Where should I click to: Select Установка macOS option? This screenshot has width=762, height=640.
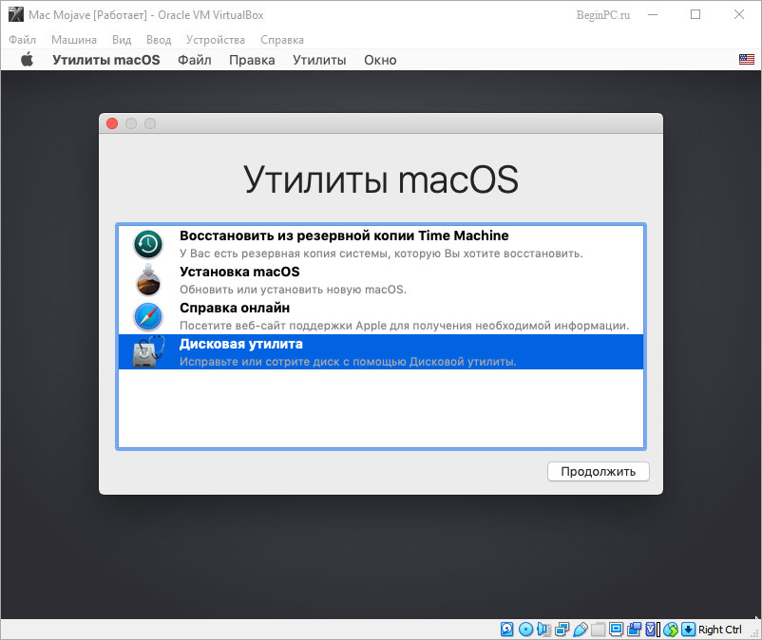pyautogui.click(x=381, y=280)
